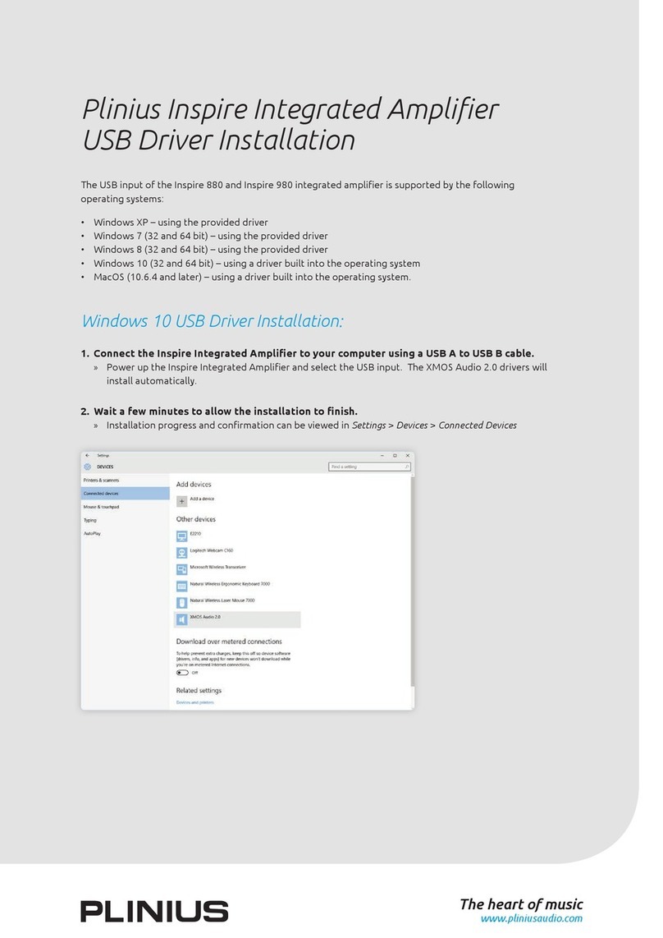This screenshot has width=663, height=938.
Task: Click step 1 Connect the Inspire Integrated Amplifier
Action: 307,353
